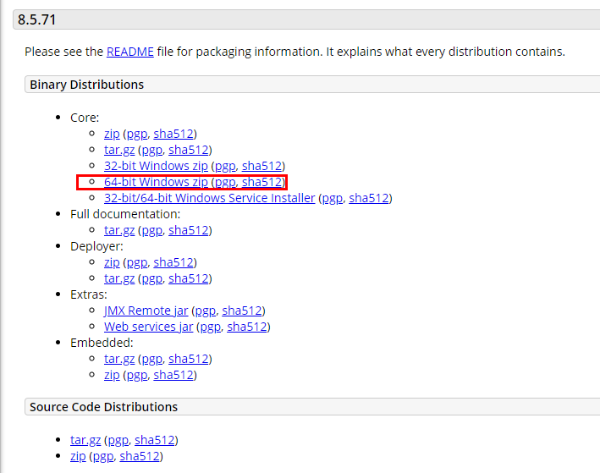Download the Core zip distribution

coord(112,134)
